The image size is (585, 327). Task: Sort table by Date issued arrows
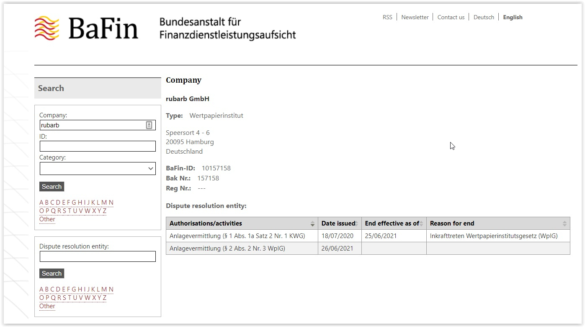(x=356, y=223)
